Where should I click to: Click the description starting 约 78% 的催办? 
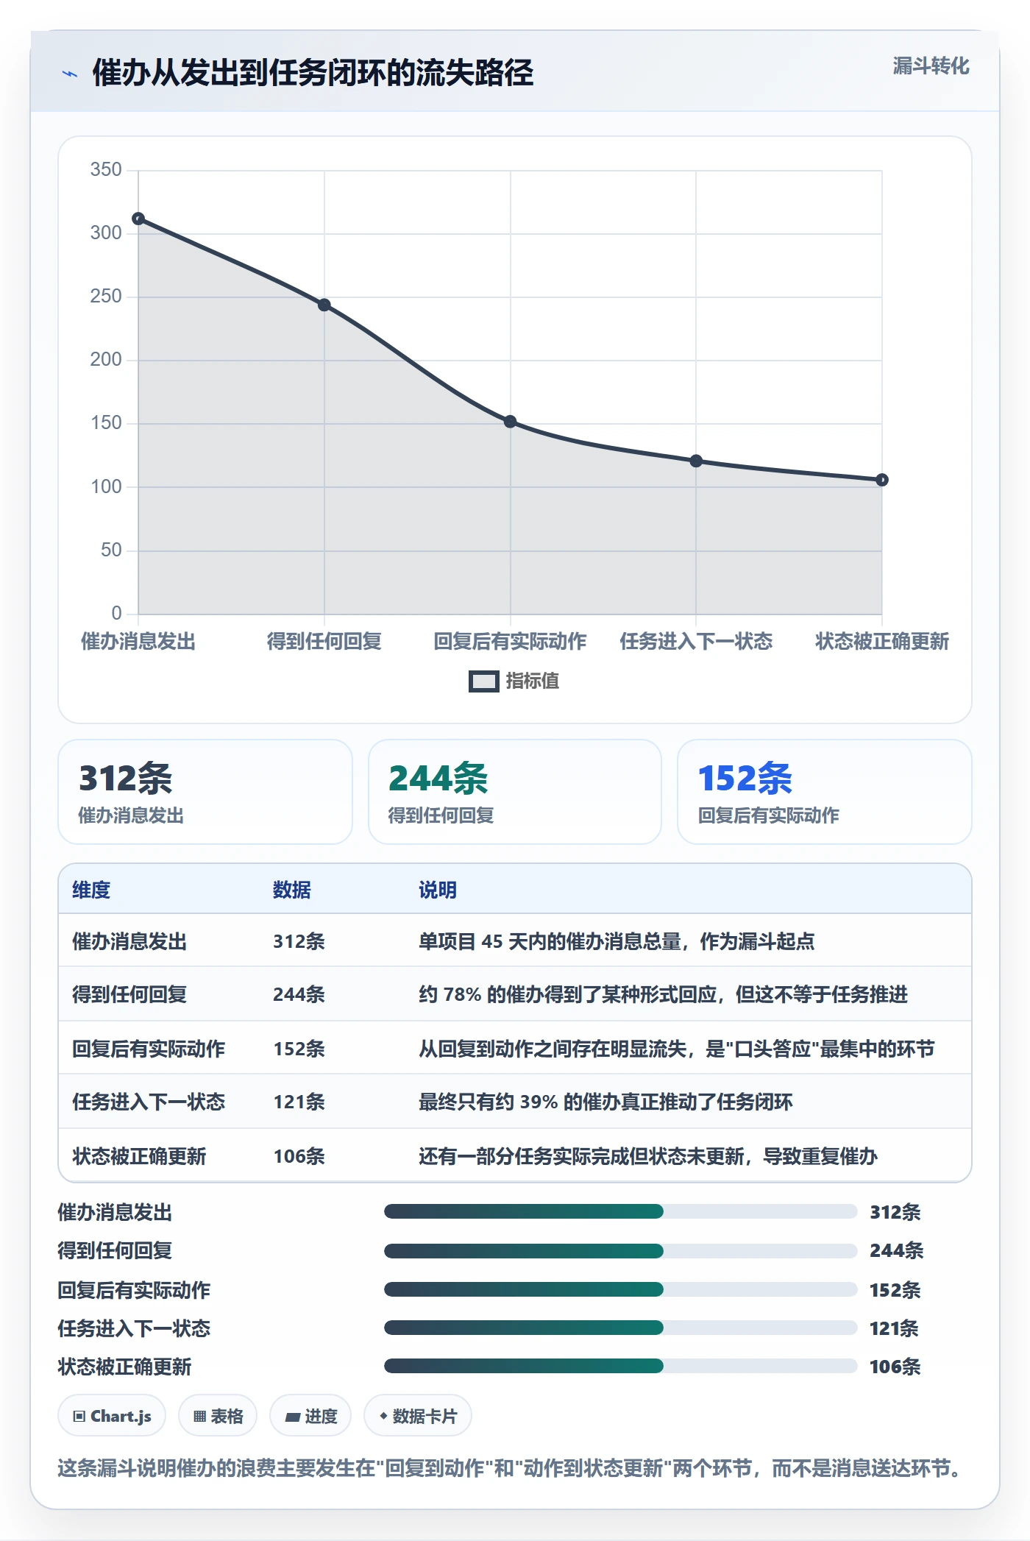pos(663,994)
